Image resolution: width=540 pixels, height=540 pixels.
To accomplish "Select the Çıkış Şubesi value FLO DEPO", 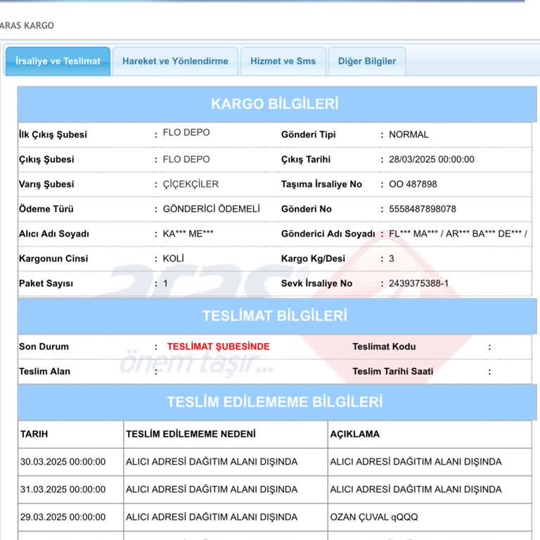I will tap(186, 160).
